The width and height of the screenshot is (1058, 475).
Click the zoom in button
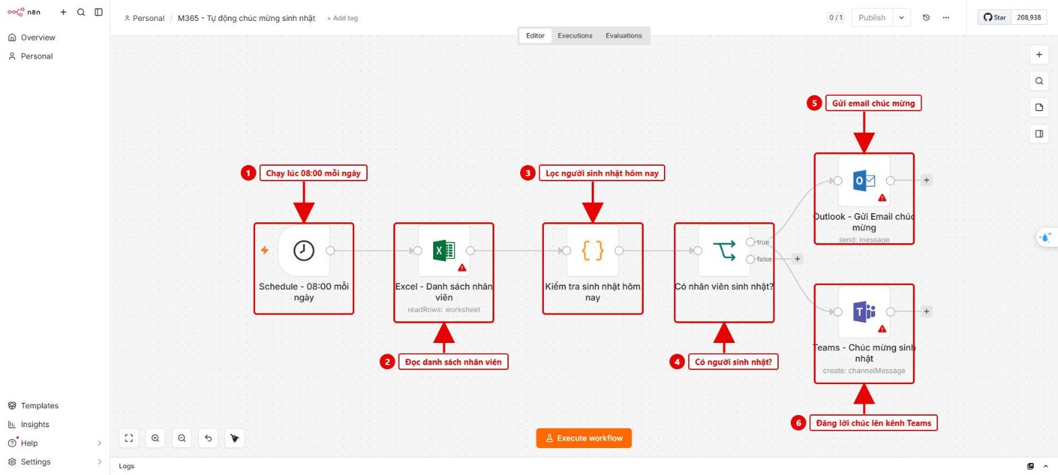(155, 438)
